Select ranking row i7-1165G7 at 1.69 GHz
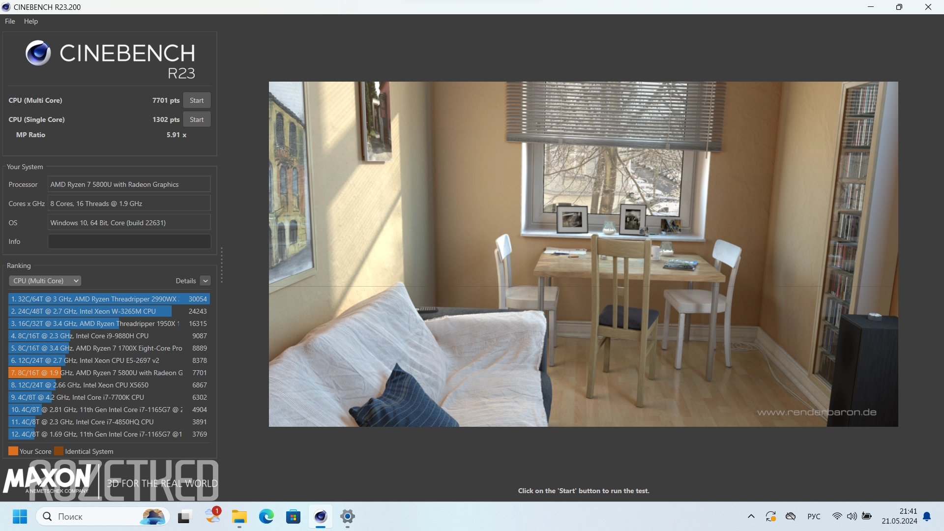The width and height of the screenshot is (944, 531). coord(109,434)
